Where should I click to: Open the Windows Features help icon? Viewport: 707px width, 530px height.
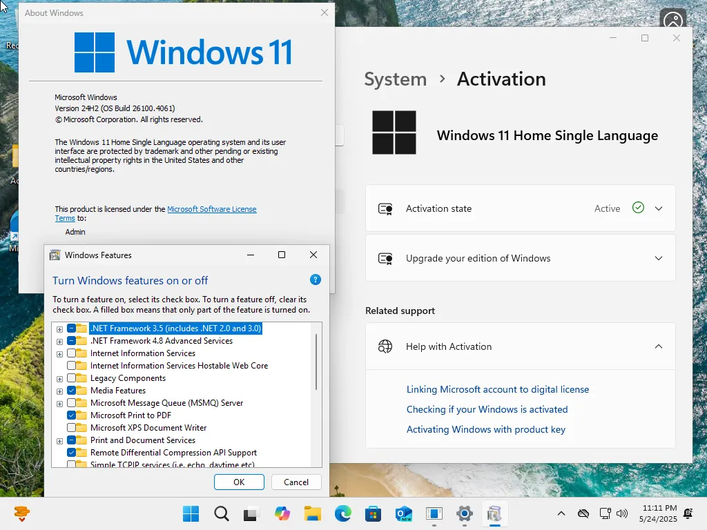(315, 280)
